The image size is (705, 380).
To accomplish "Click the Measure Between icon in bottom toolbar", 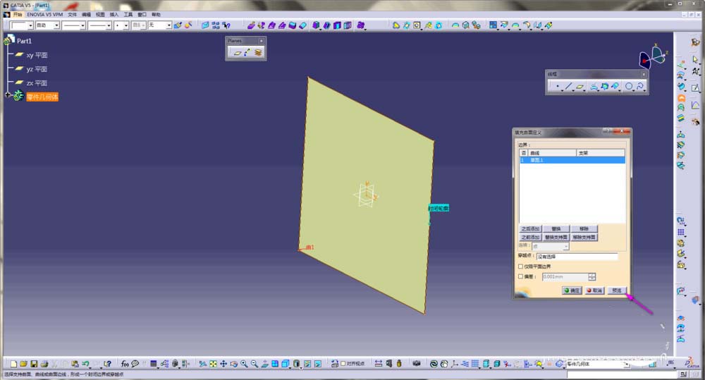I will pyautogui.click(x=379, y=364).
